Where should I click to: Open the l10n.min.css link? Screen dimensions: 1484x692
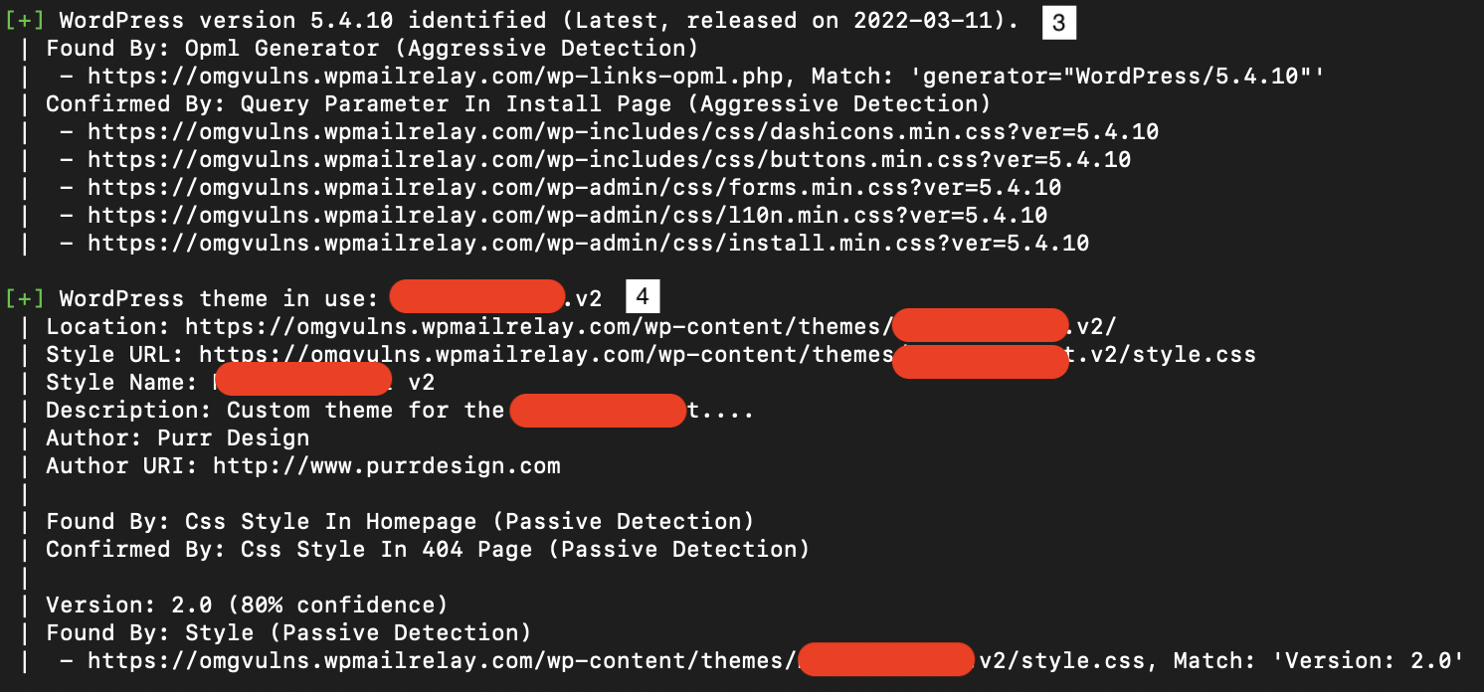point(567,215)
